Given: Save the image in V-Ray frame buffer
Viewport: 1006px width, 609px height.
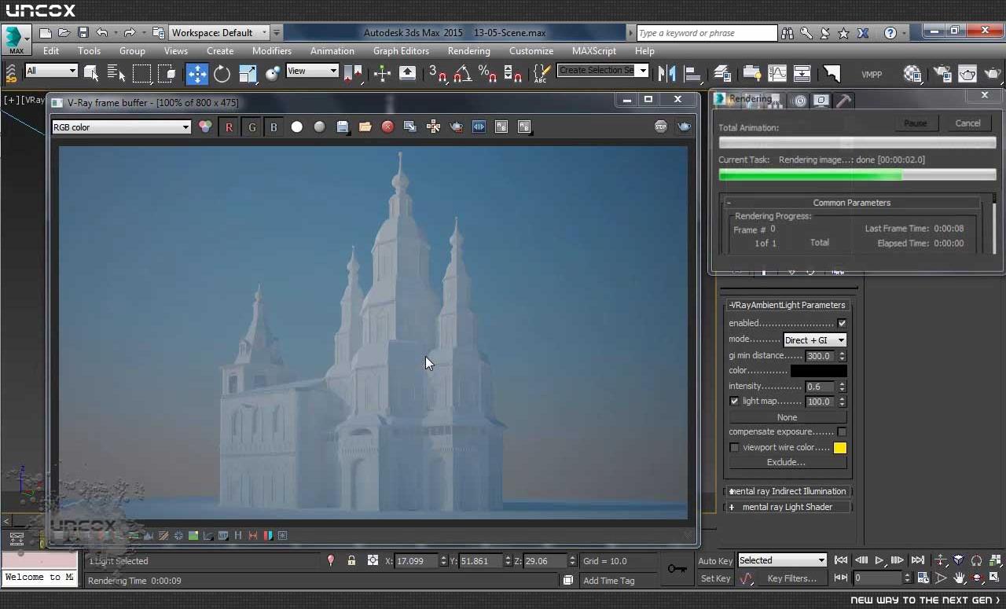Looking at the screenshot, I should [x=342, y=127].
